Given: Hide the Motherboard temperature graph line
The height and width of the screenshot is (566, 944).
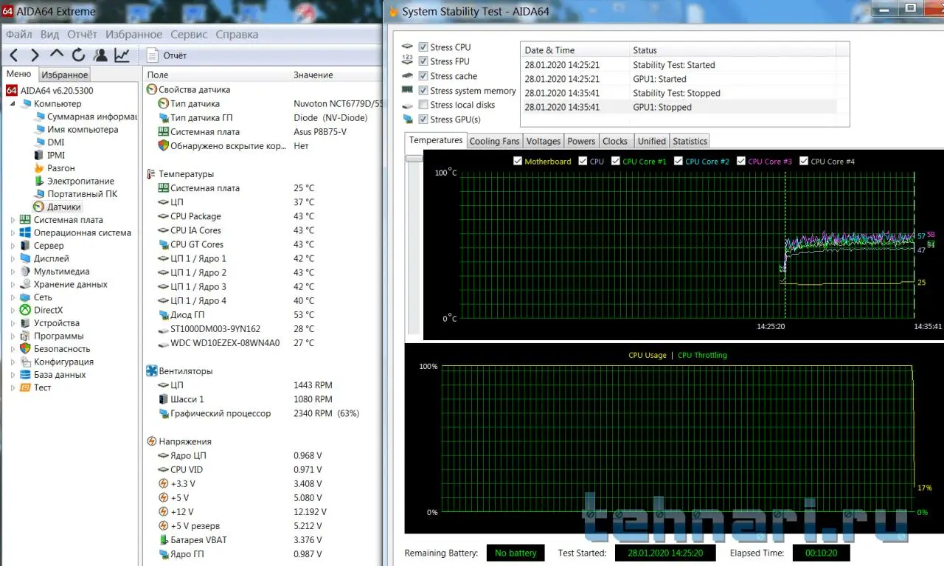Looking at the screenshot, I should 518,162.
